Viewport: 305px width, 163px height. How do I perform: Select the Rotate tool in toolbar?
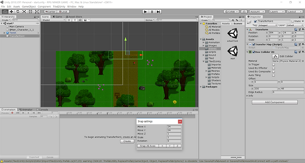click(x=18, y=12)
